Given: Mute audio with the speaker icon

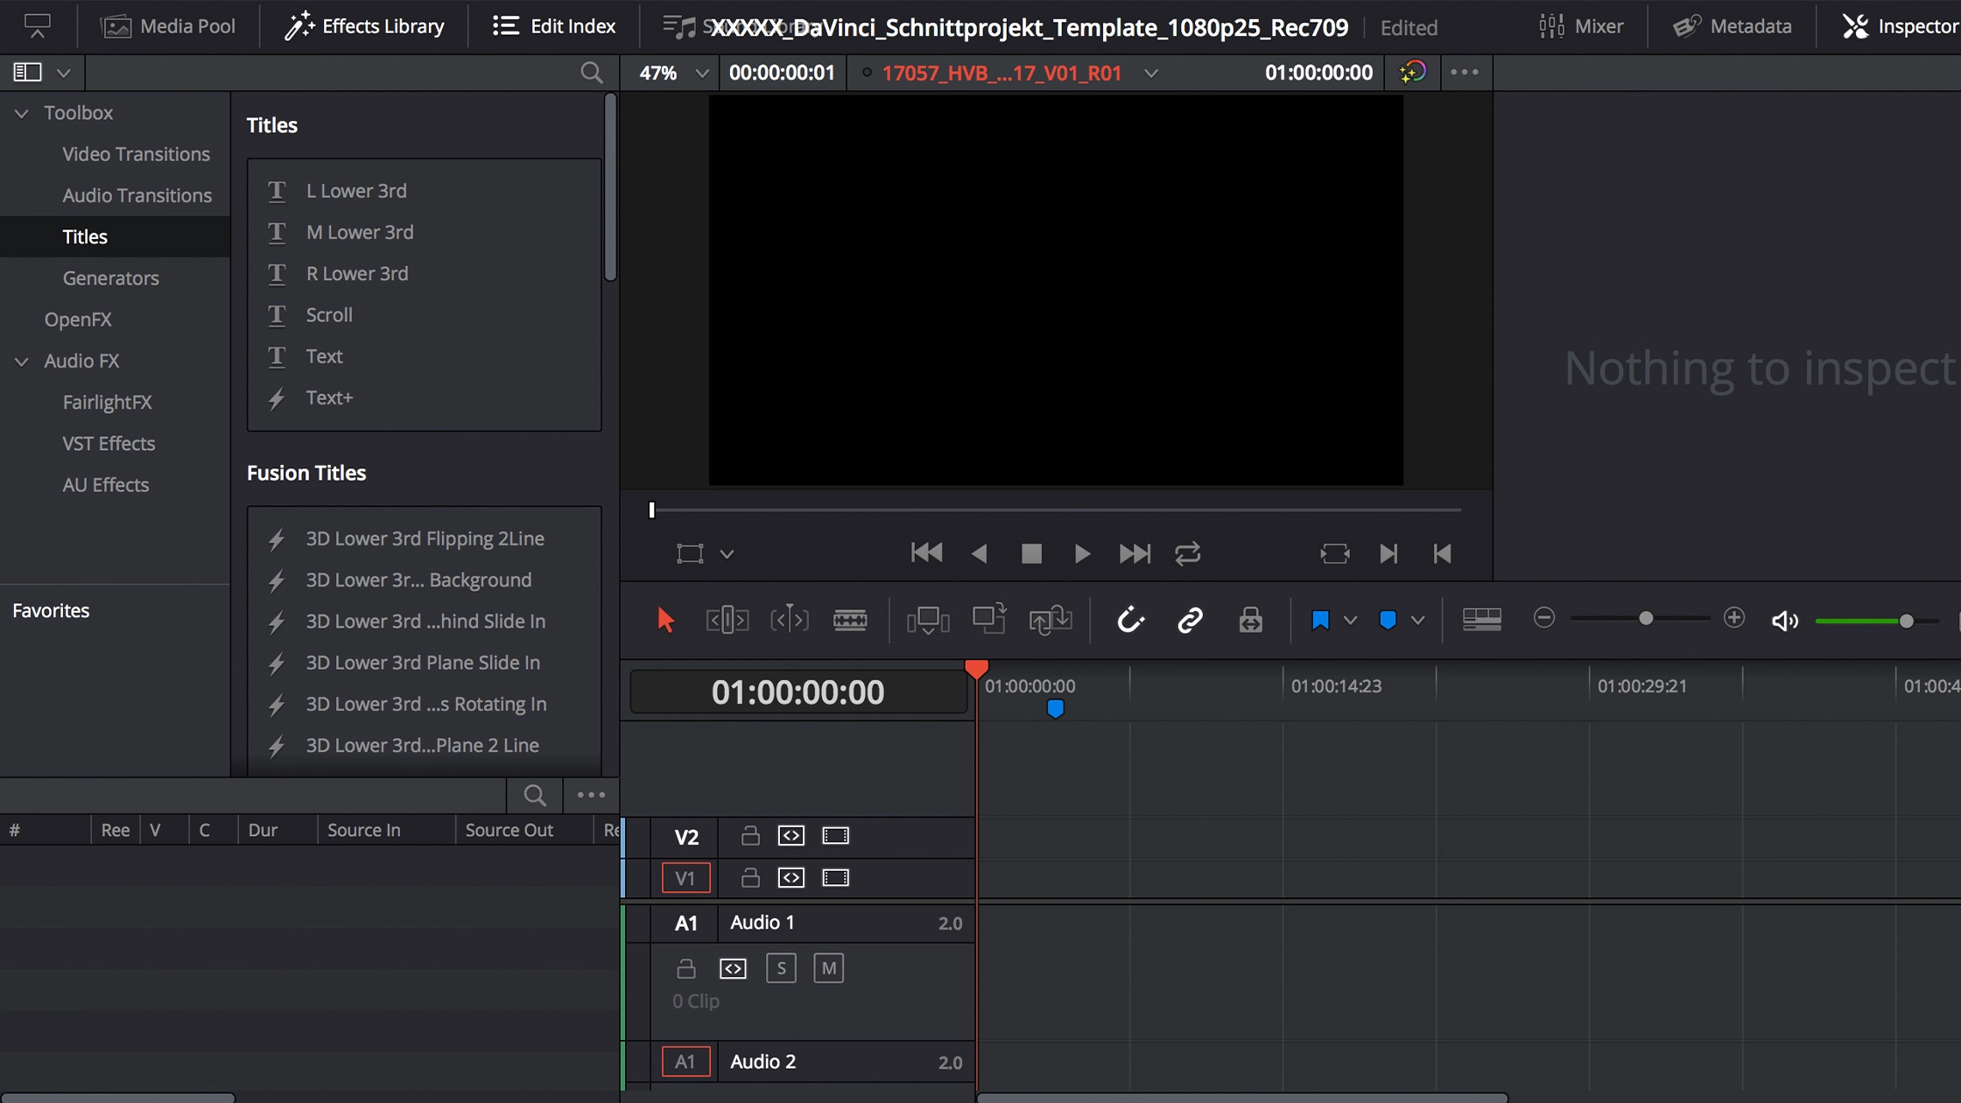Looking at the screenshot, I should pyautogui.click(x=1784, y=621).
